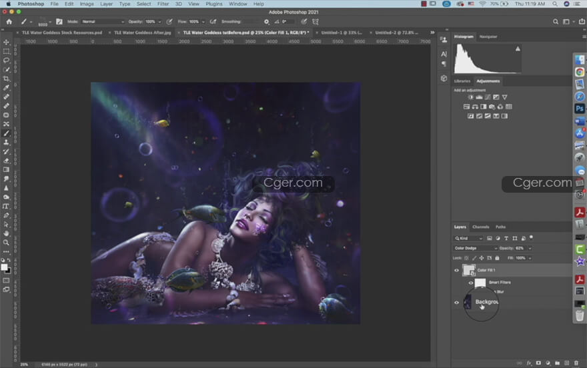Add a Brightness/Contrast adjustment
587x368 pixels.
coord(470,97)
